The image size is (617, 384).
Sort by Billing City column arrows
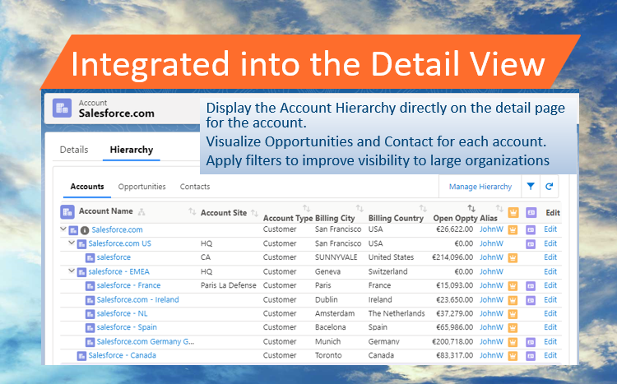point(359,208)
